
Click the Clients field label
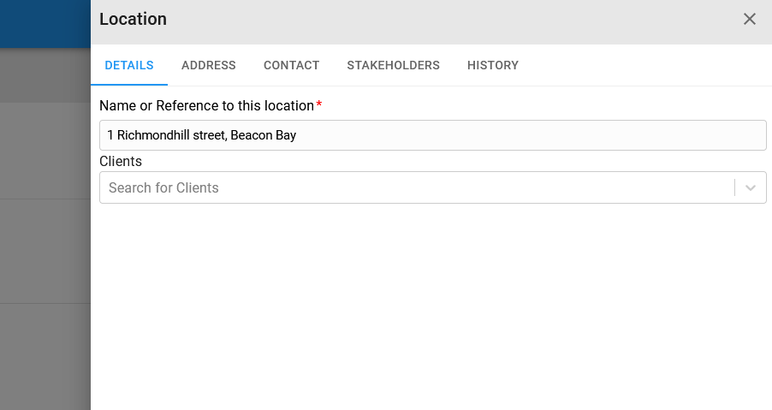121,162
